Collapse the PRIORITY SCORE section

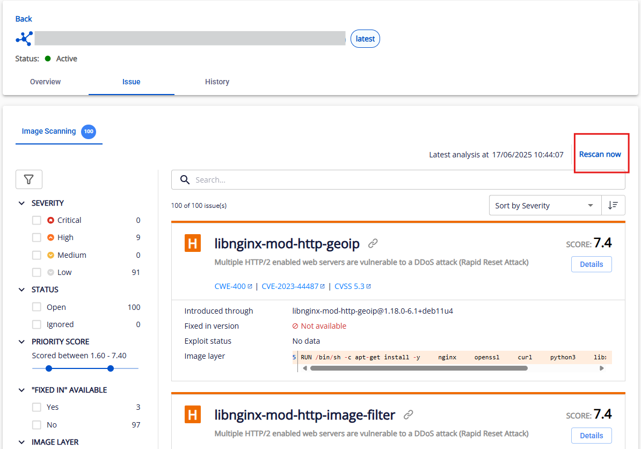21,342
